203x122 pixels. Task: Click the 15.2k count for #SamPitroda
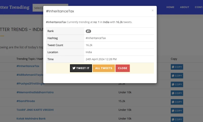click(x=122, y=101)
